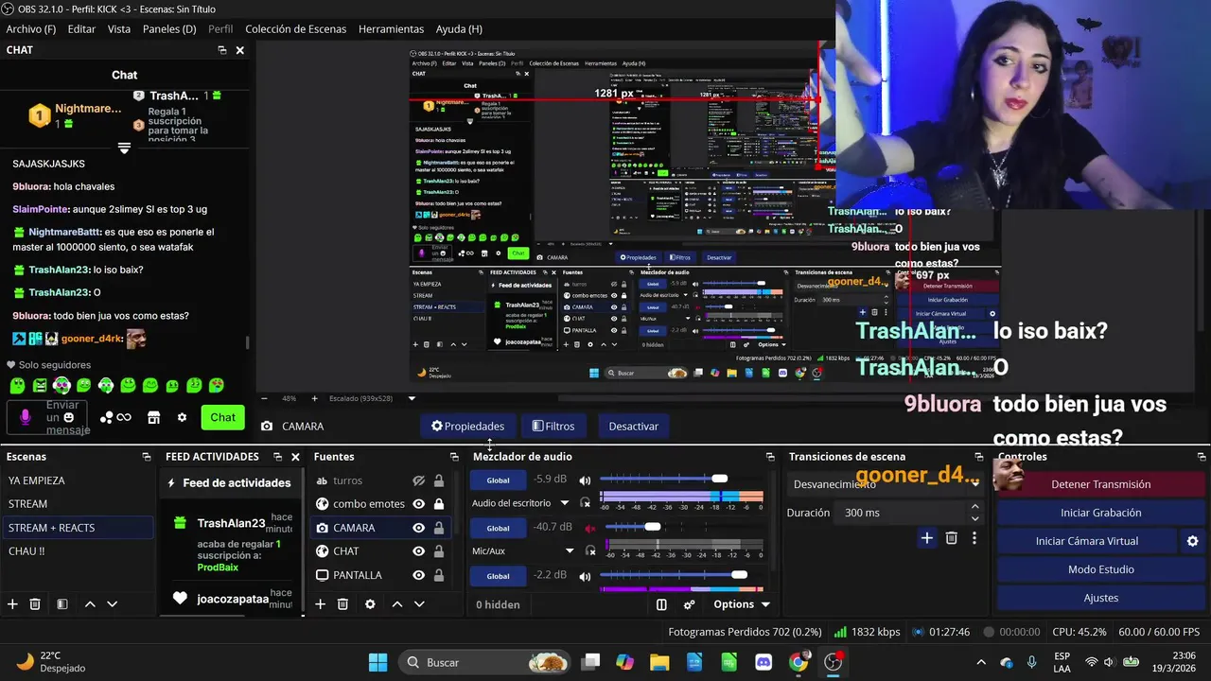
Task: Add a new source in Fuentes
Action: [x=320, y=604]
